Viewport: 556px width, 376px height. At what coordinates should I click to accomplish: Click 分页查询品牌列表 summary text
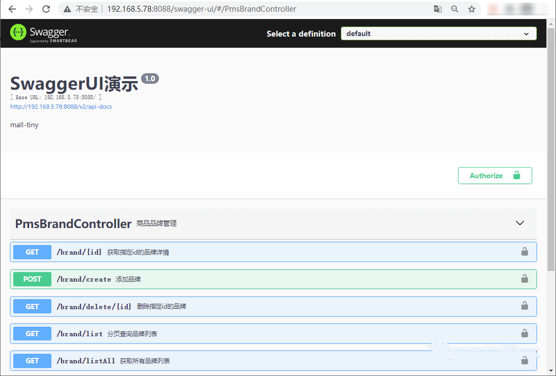133,334
